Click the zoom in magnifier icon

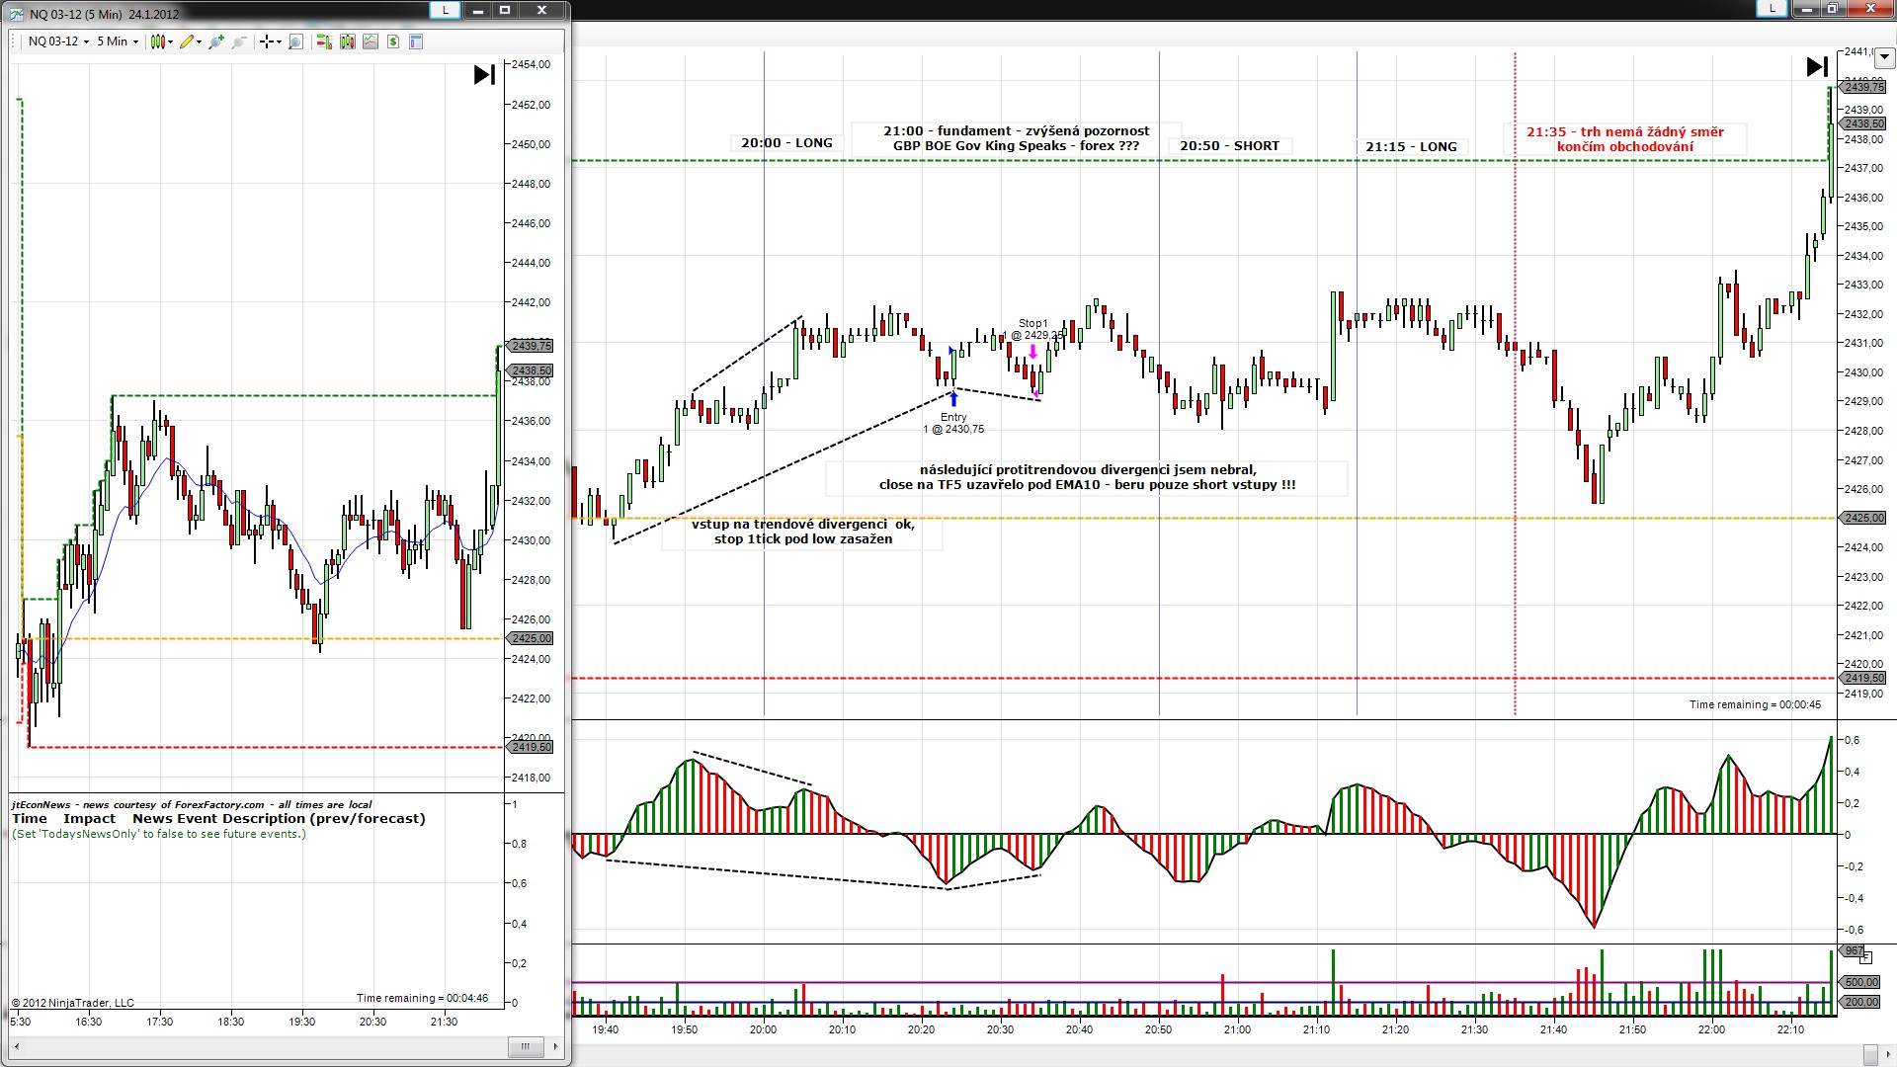click(x=216, y=41)
